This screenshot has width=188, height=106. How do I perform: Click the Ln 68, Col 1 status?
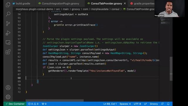[x=110, y=104]
